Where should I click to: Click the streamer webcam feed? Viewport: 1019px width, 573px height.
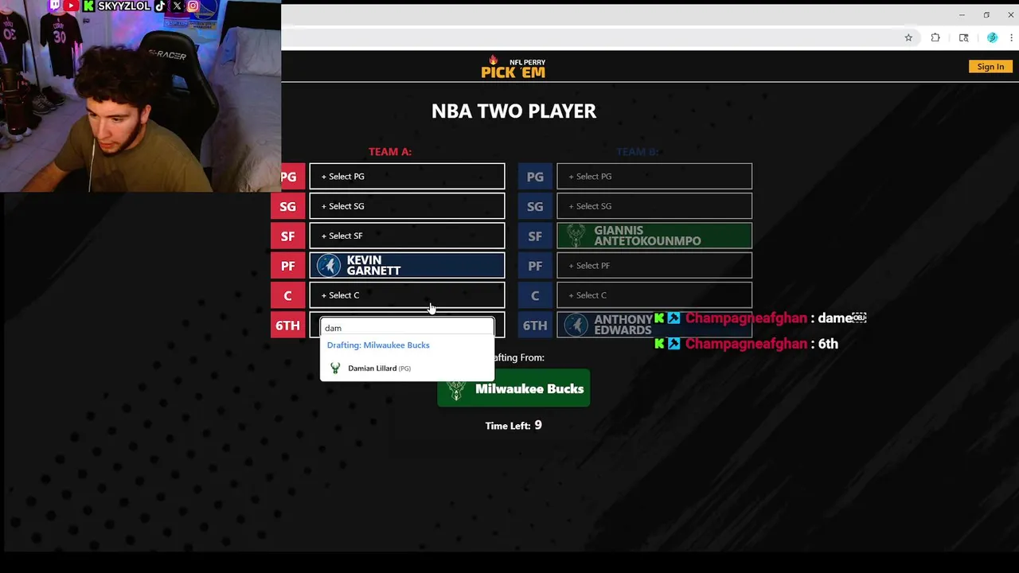tap(140, 96)
